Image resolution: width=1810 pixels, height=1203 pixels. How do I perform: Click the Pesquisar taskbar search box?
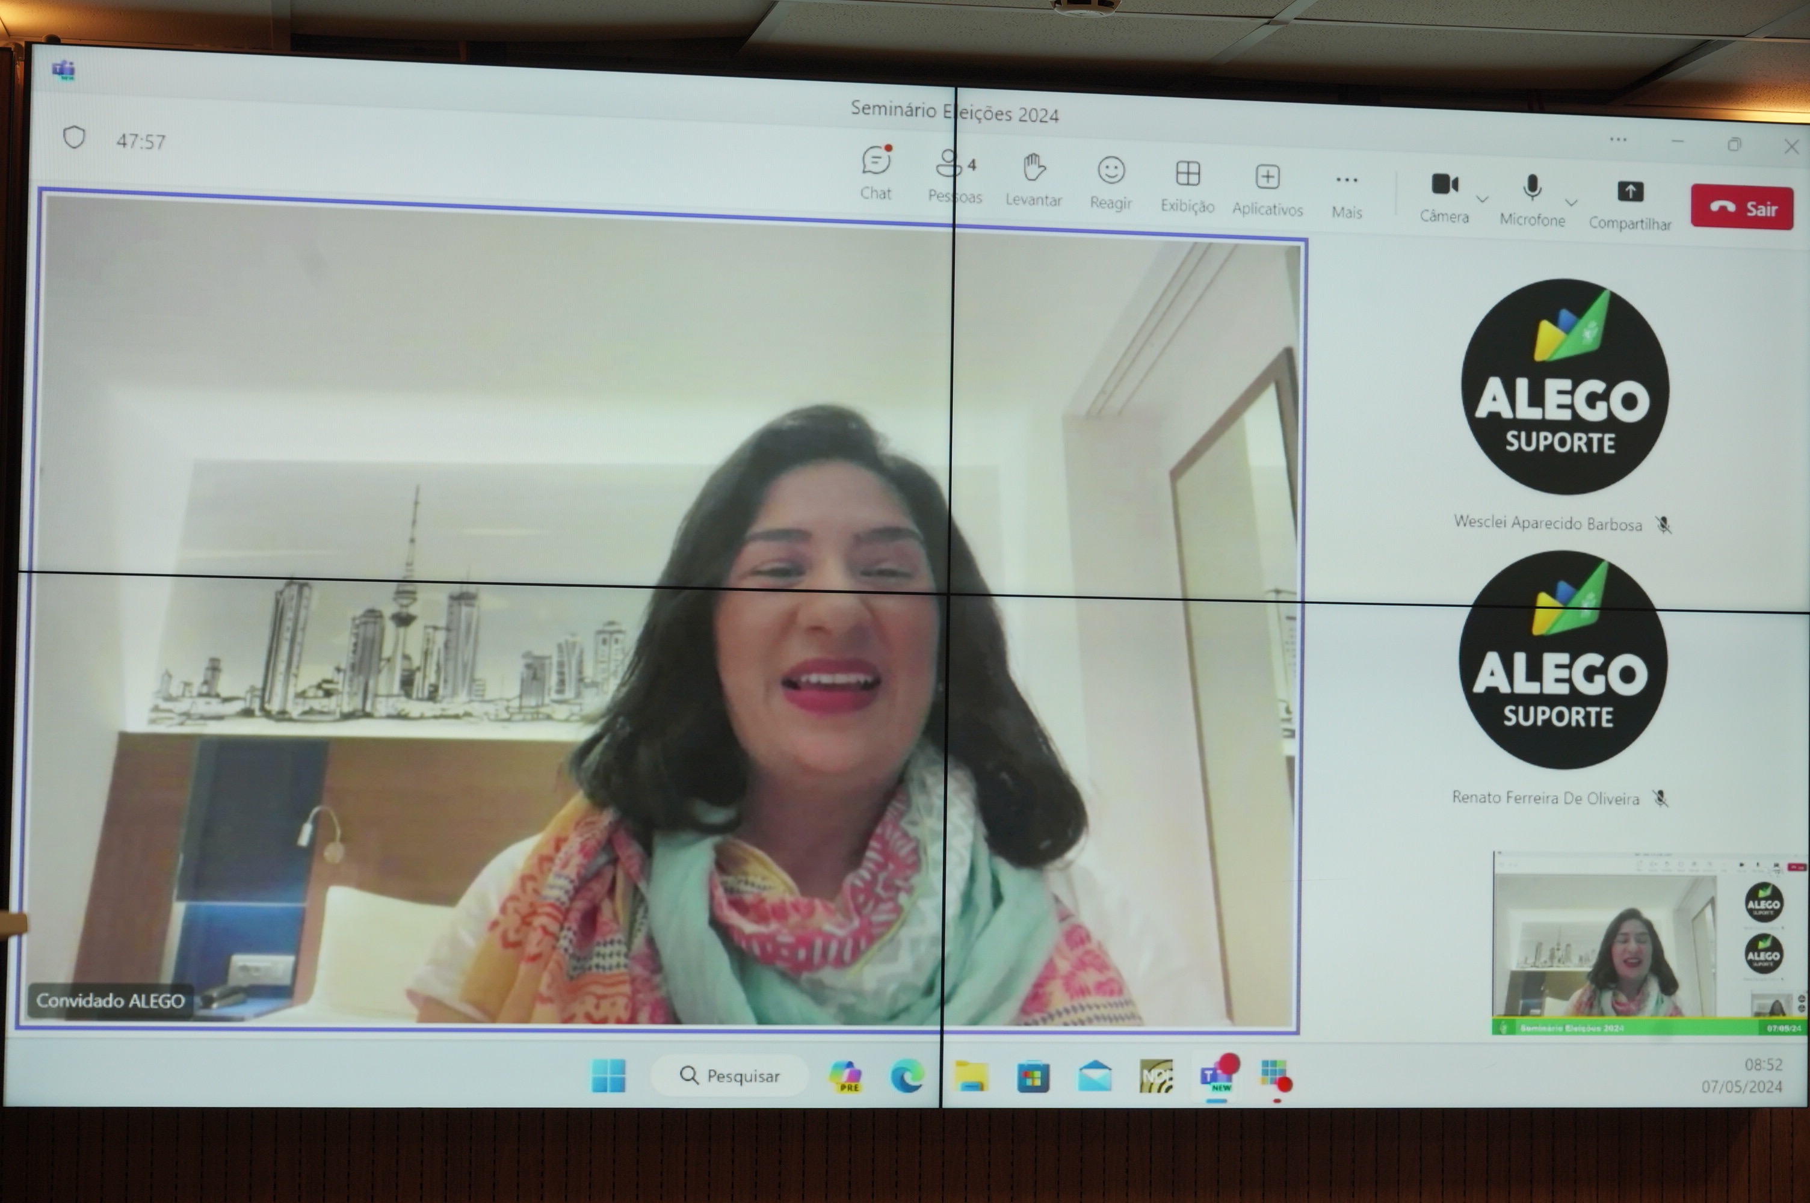tap(729, 1075)
